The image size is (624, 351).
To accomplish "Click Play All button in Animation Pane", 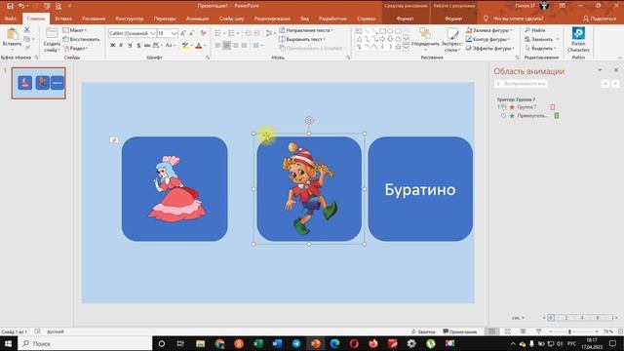I will point(521,84).
